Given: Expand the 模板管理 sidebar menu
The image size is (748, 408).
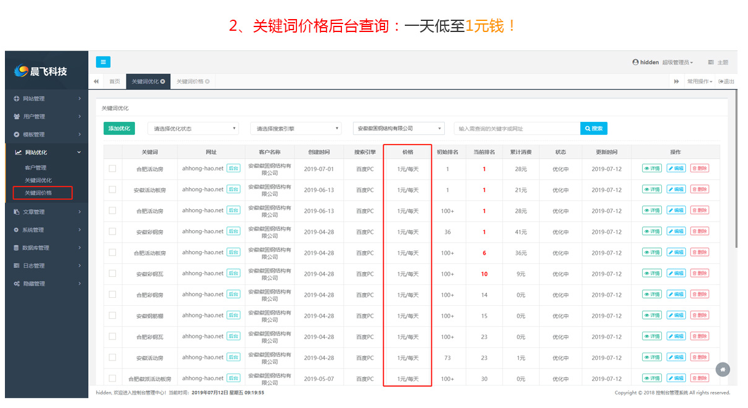Looking at the screenshot, I should tap(47, 134).
